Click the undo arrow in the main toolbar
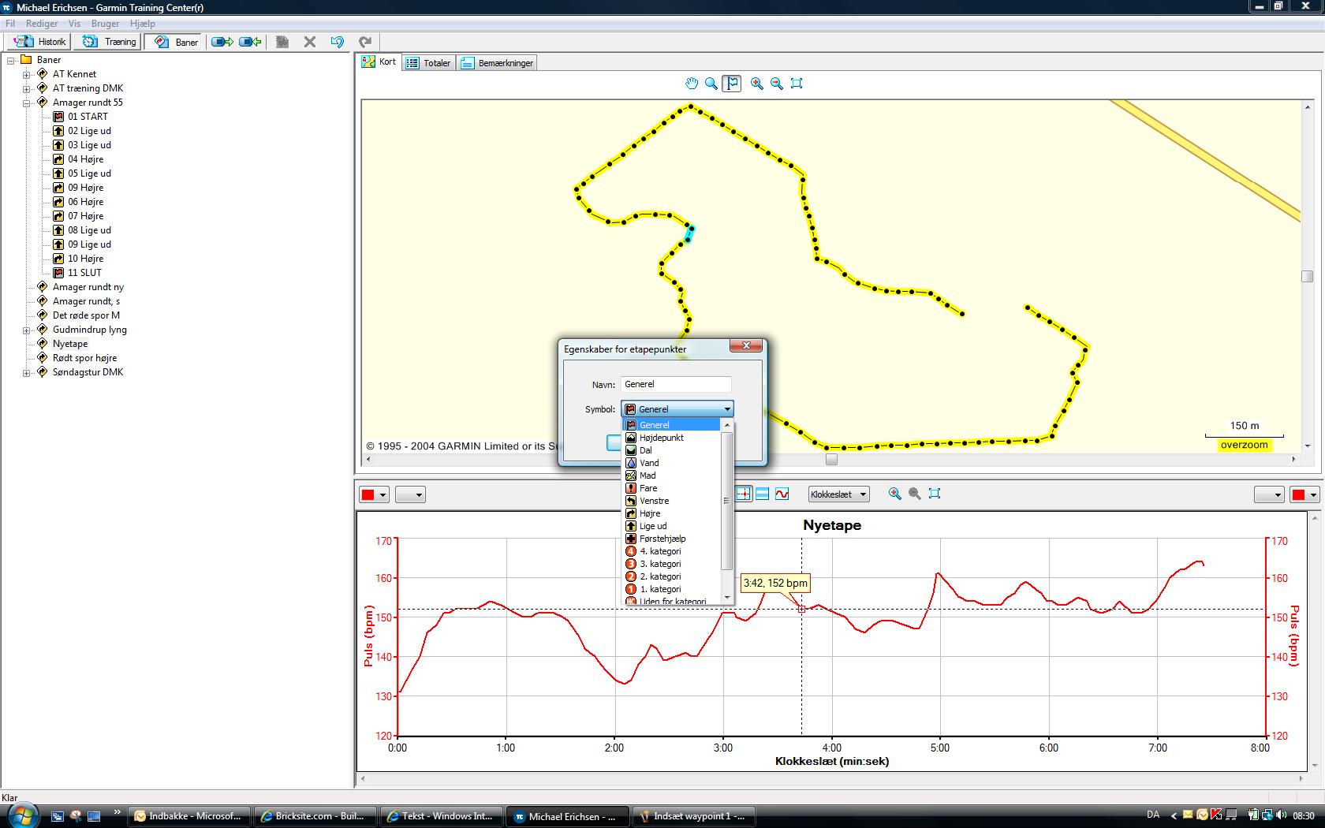 [338, 42]
